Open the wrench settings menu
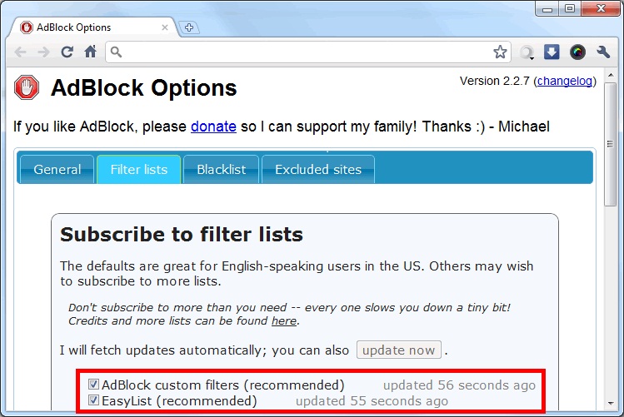 coord(603,52)
